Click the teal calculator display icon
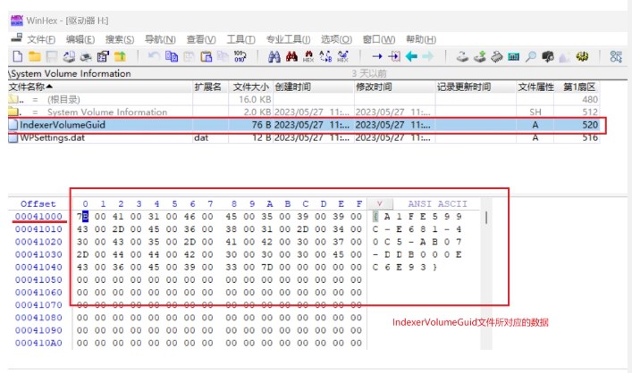Screen dimensions: 632x373 click(x=513, y=57)
